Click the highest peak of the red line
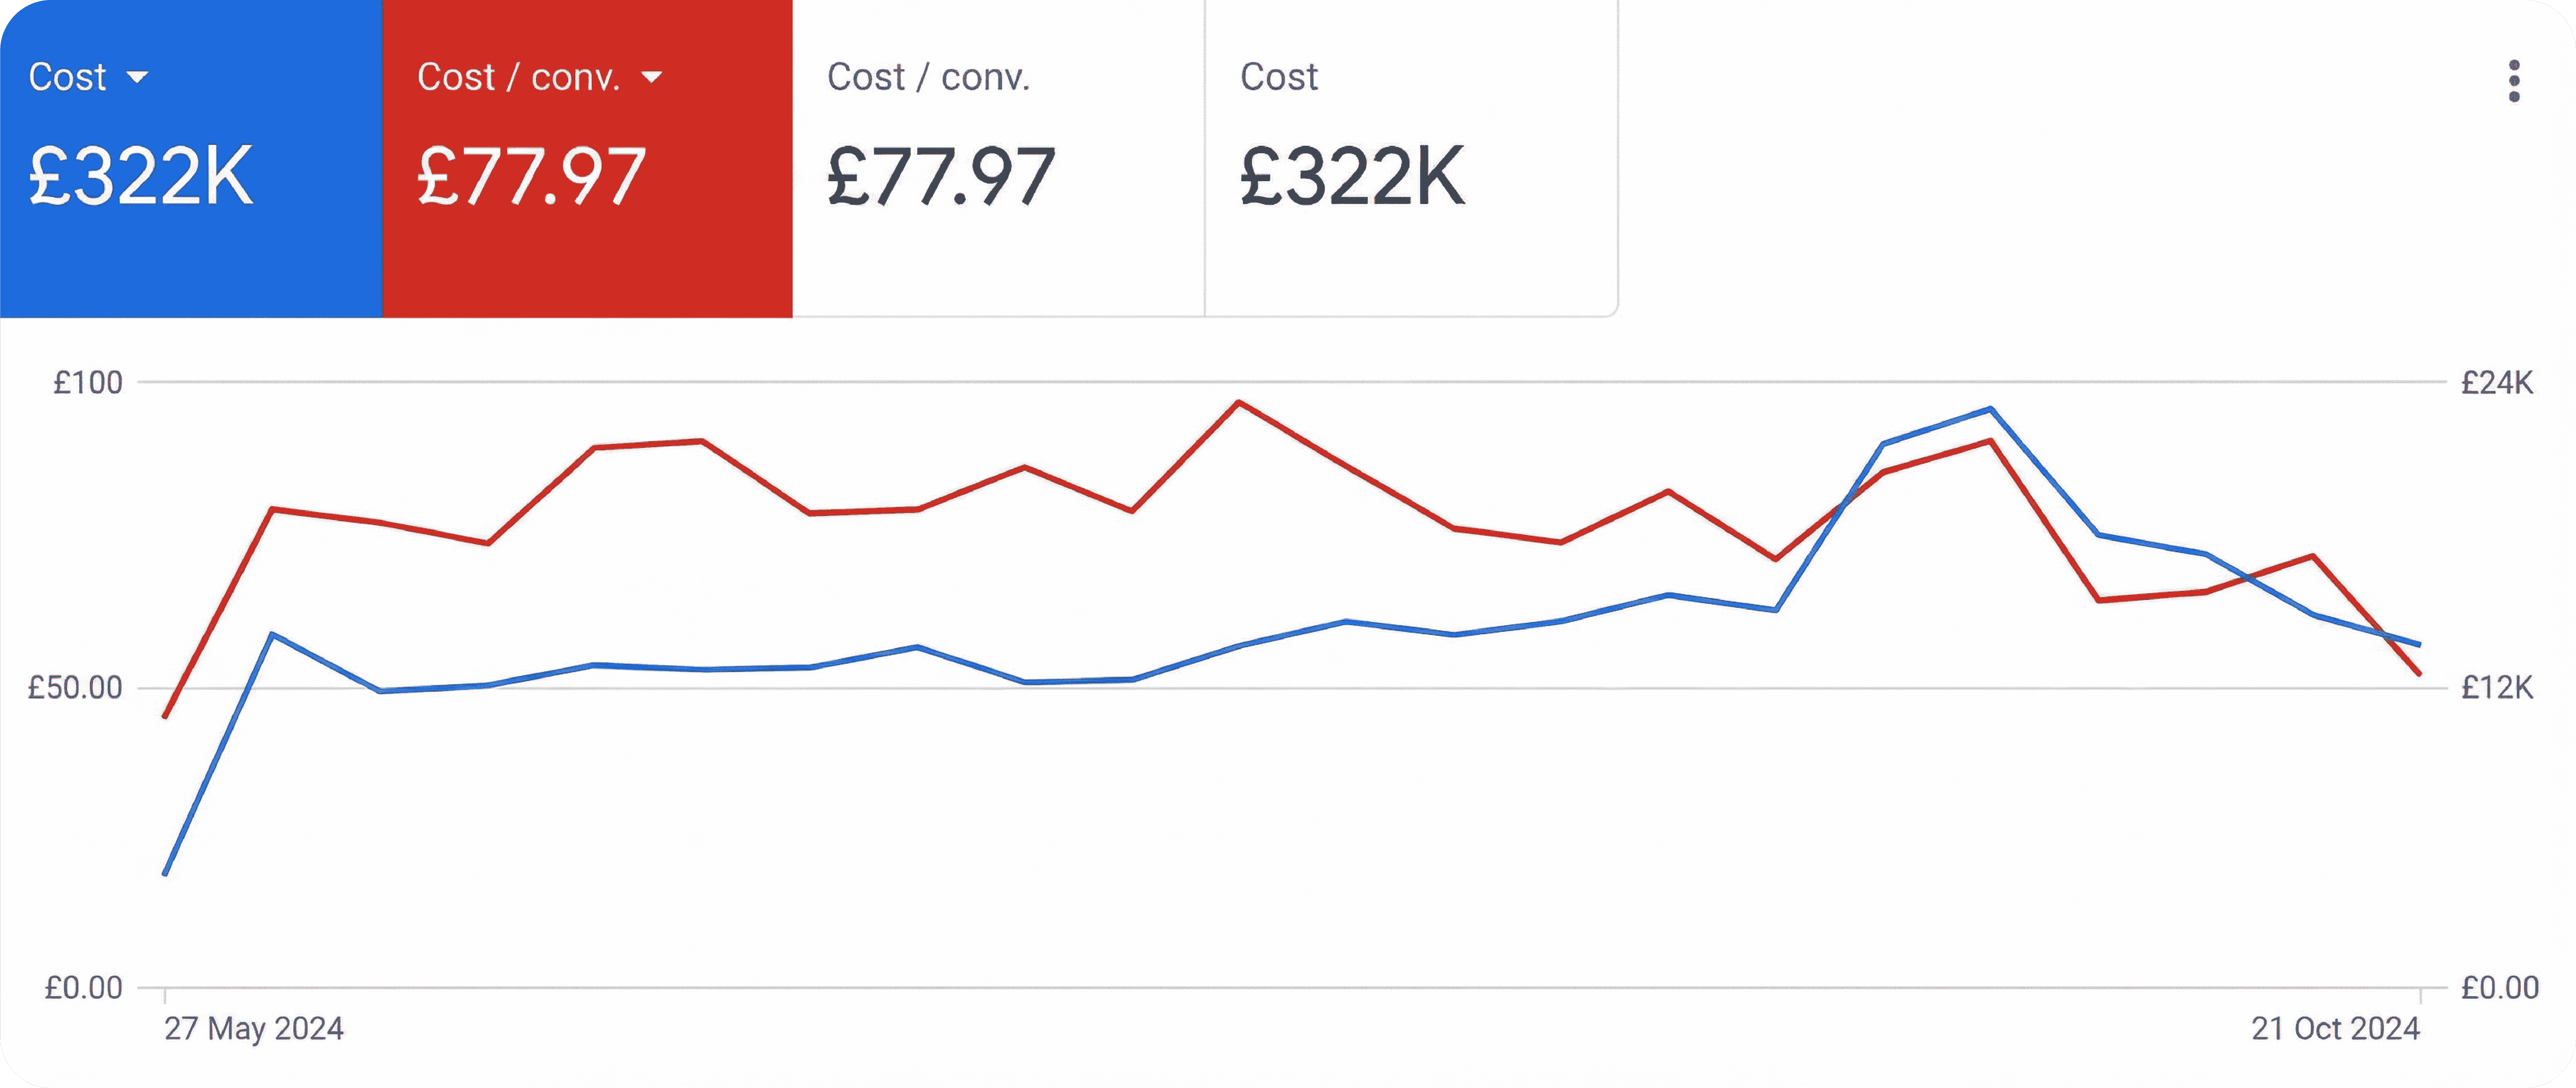The width and height of the screenshot is (2576, 1088). point(1238,402)
